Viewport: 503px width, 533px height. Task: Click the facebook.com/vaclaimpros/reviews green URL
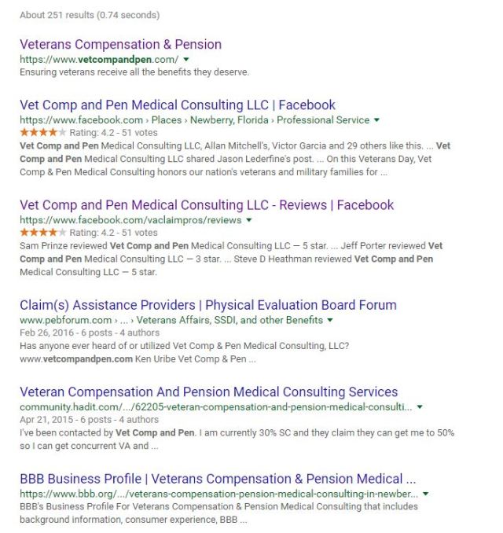(x=130, y=220)
